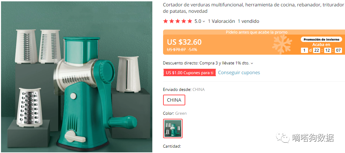Open the Conseguir cupones link
Screen dimensions: 345x153
pos(239,72)
